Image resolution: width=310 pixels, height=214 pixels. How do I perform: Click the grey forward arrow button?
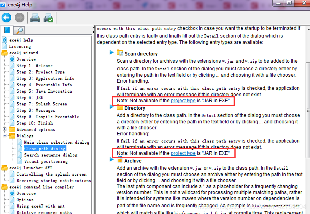20,18
